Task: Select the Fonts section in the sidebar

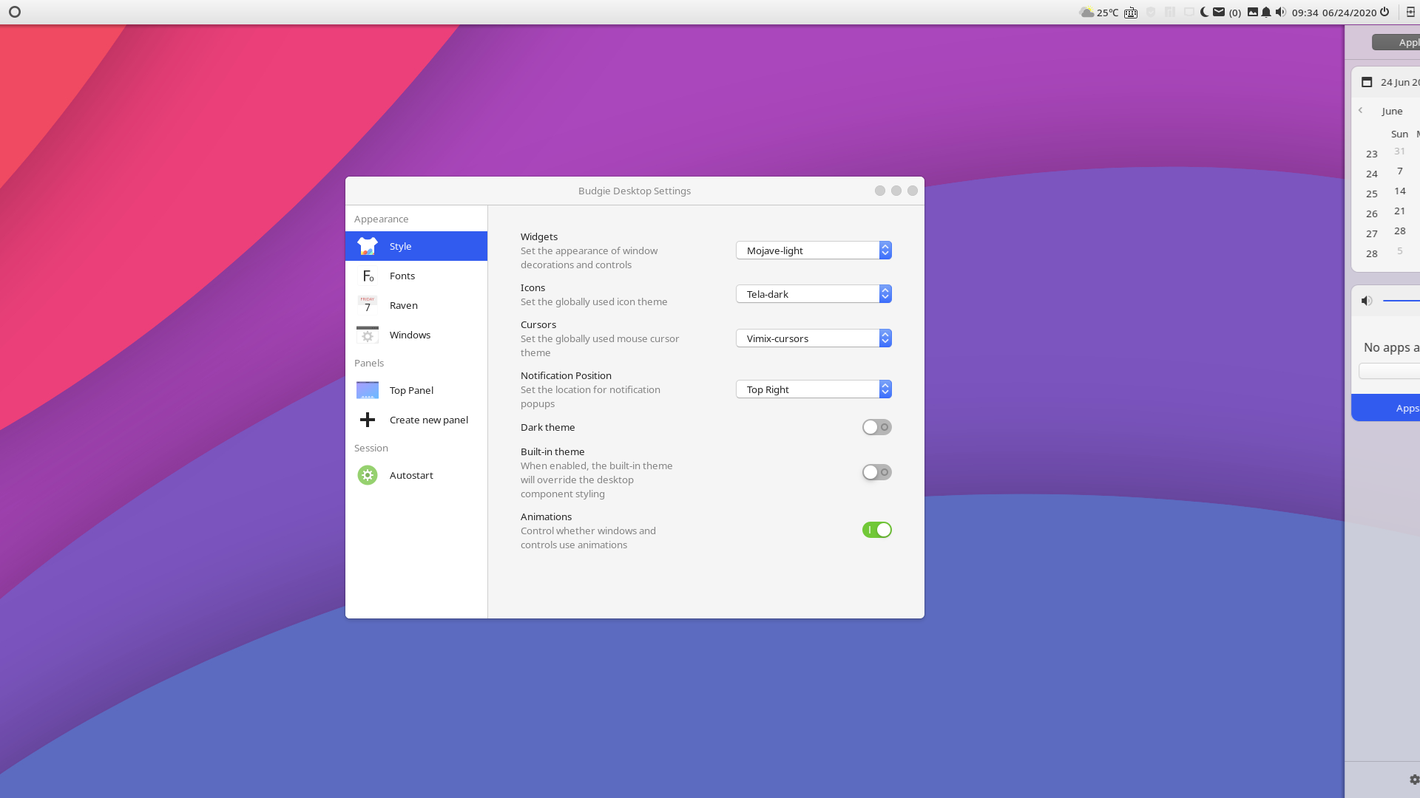Action: 416,276
